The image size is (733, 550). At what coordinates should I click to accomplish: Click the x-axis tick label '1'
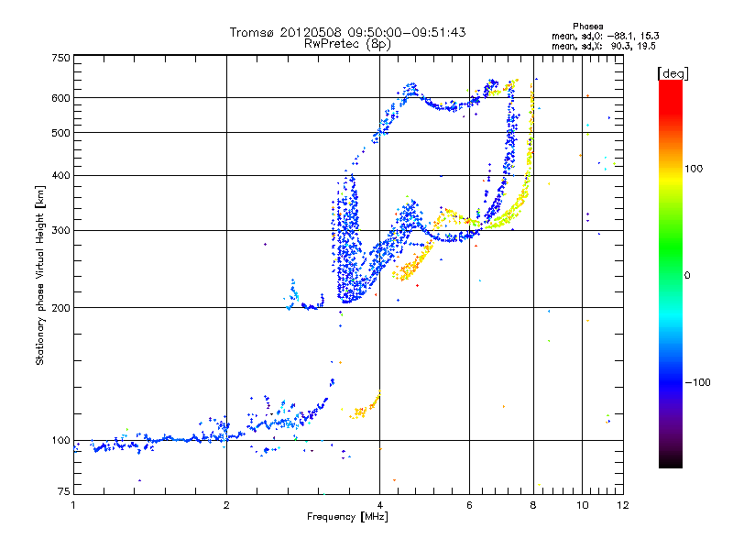[x=73, y=505]
